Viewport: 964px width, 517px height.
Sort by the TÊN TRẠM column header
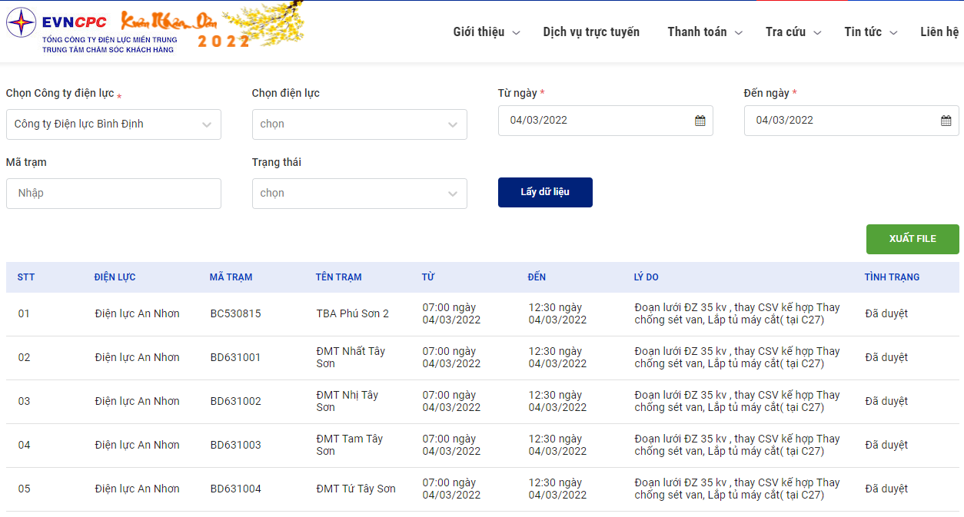pos(338,277)
